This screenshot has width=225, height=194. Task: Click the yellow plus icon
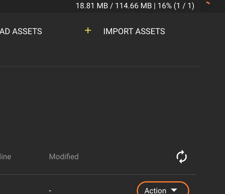88,31
